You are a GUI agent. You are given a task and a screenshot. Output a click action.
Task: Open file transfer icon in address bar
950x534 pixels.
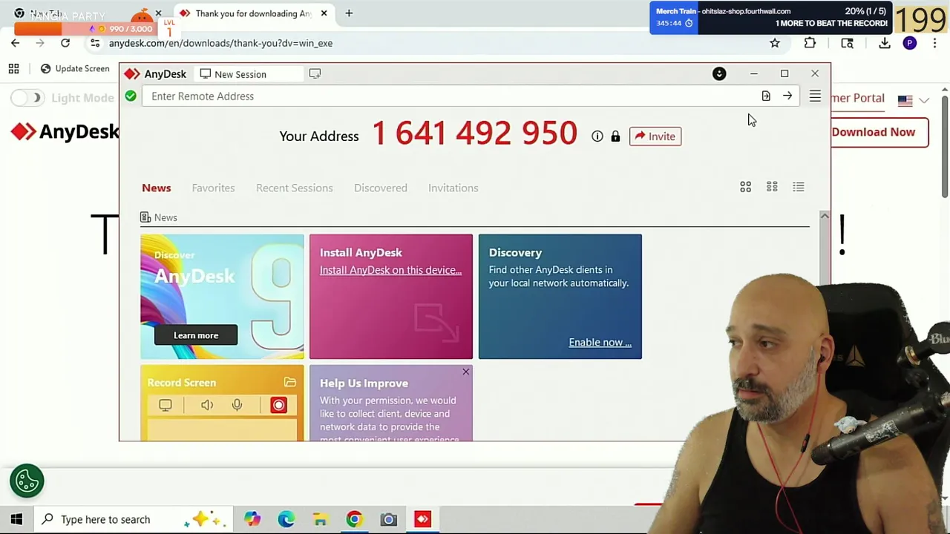pyautogui.click(x=766, y=96)
